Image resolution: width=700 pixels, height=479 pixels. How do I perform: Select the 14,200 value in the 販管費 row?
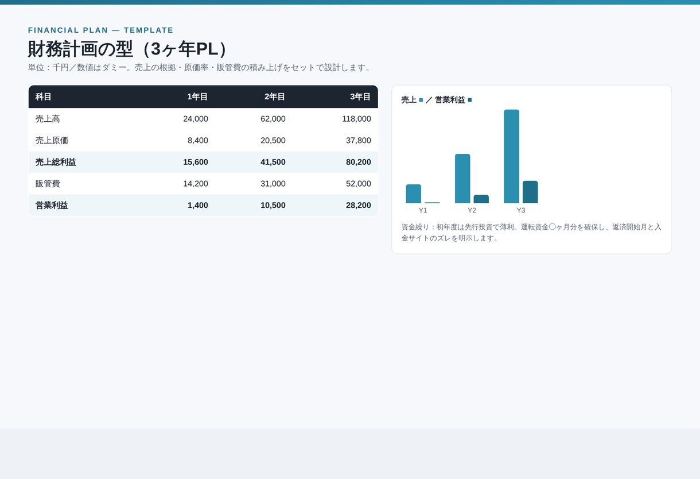click(196, 184)
